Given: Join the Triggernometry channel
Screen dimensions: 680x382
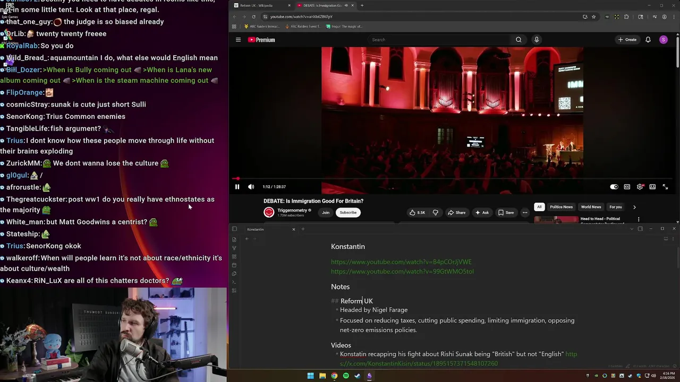Looking at the screenshot, I should click(326, 213).
